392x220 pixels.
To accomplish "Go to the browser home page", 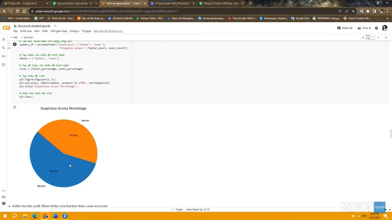I will (24, 11).
